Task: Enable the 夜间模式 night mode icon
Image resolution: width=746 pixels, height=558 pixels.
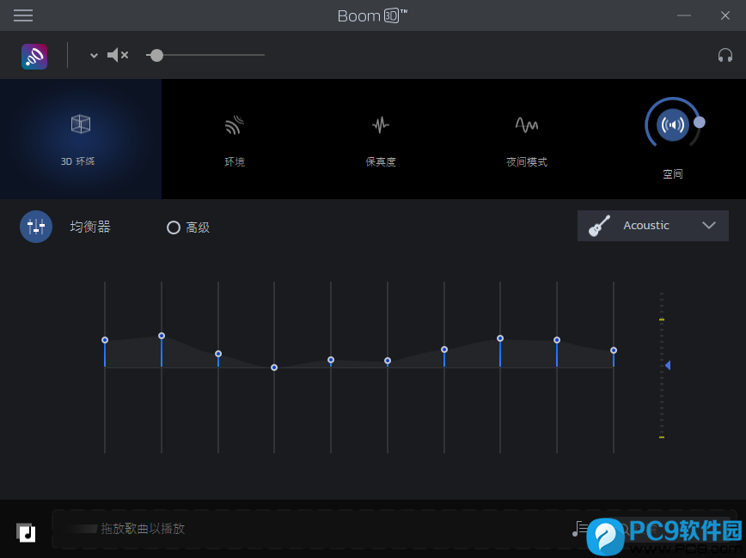Action: [x=527, y=125]
